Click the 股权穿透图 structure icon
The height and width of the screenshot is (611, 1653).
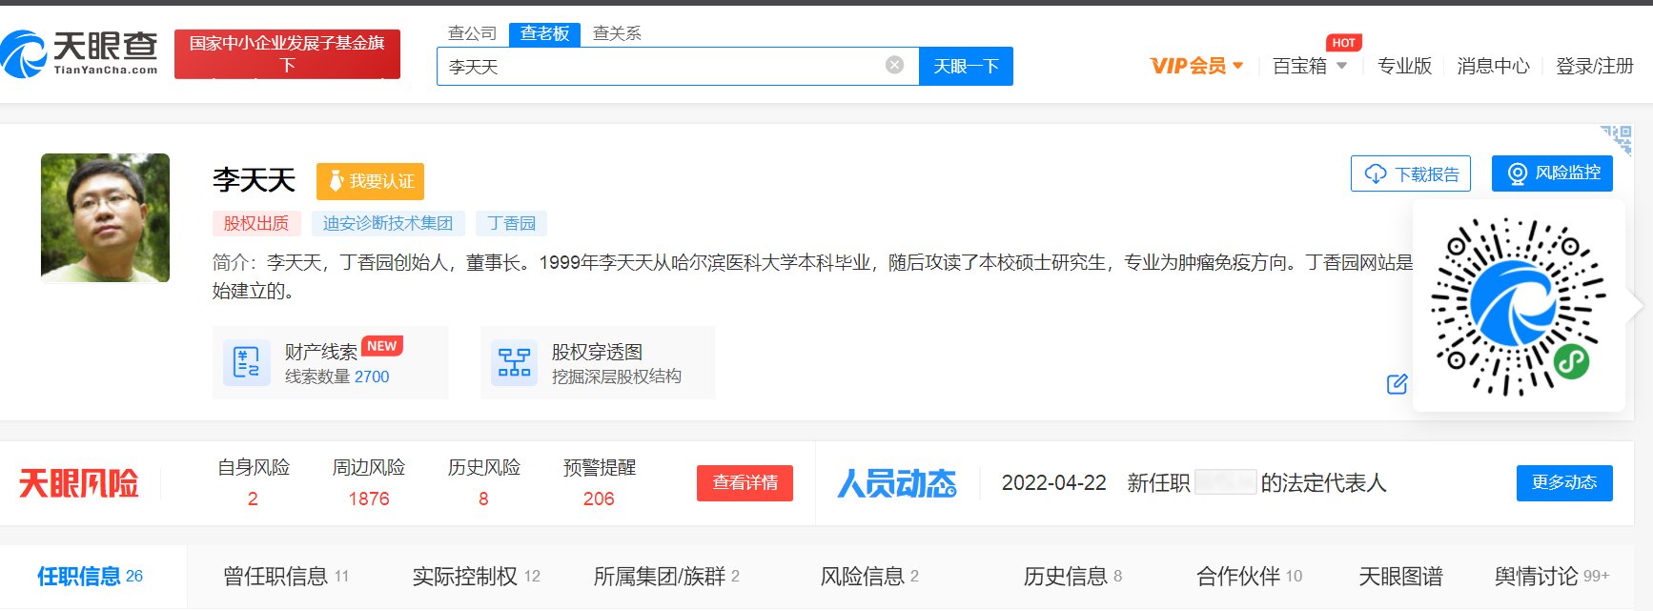514,363
